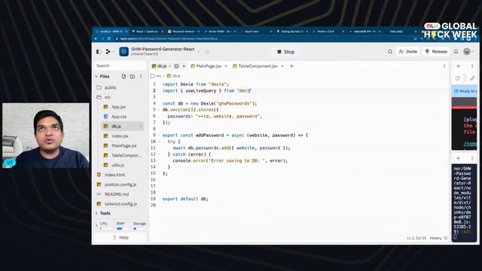Click the RAM usage bar
Screen dimensions: 482x271
click(x=120, y=229)
